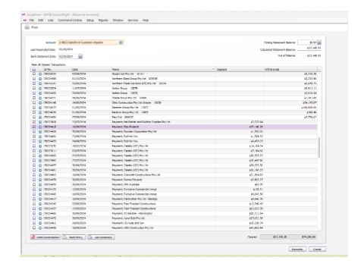Open detail arrow for Paul Cull row
The width and height of the screenshot is (364, 273).
(40, 117)
